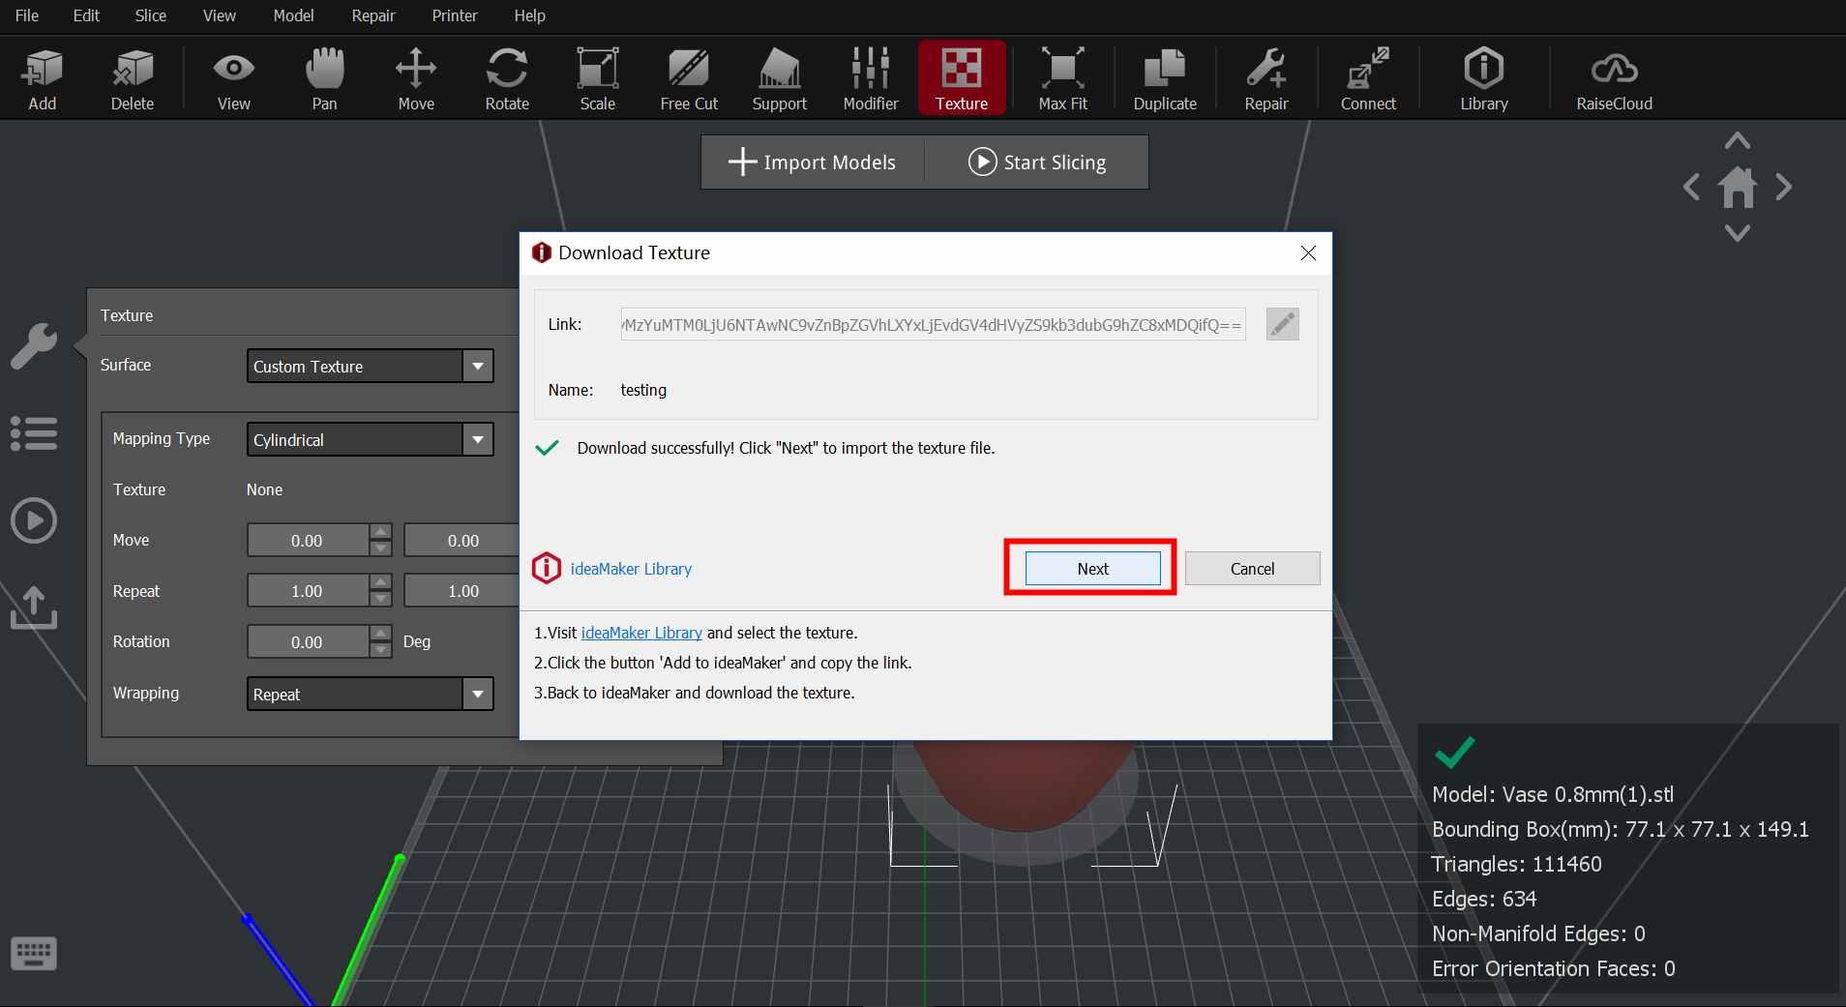
Task: Open the slicing settings wrench icon
Action: 33,345
